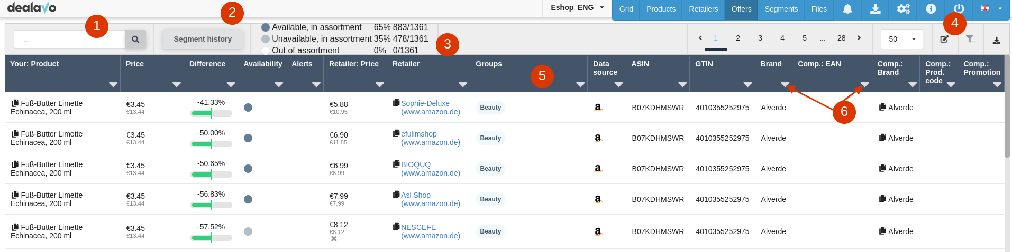Click the -41.33% difference bar
Image resolution: width=1012 pixels, height=252 pixels.
[211, 113]
